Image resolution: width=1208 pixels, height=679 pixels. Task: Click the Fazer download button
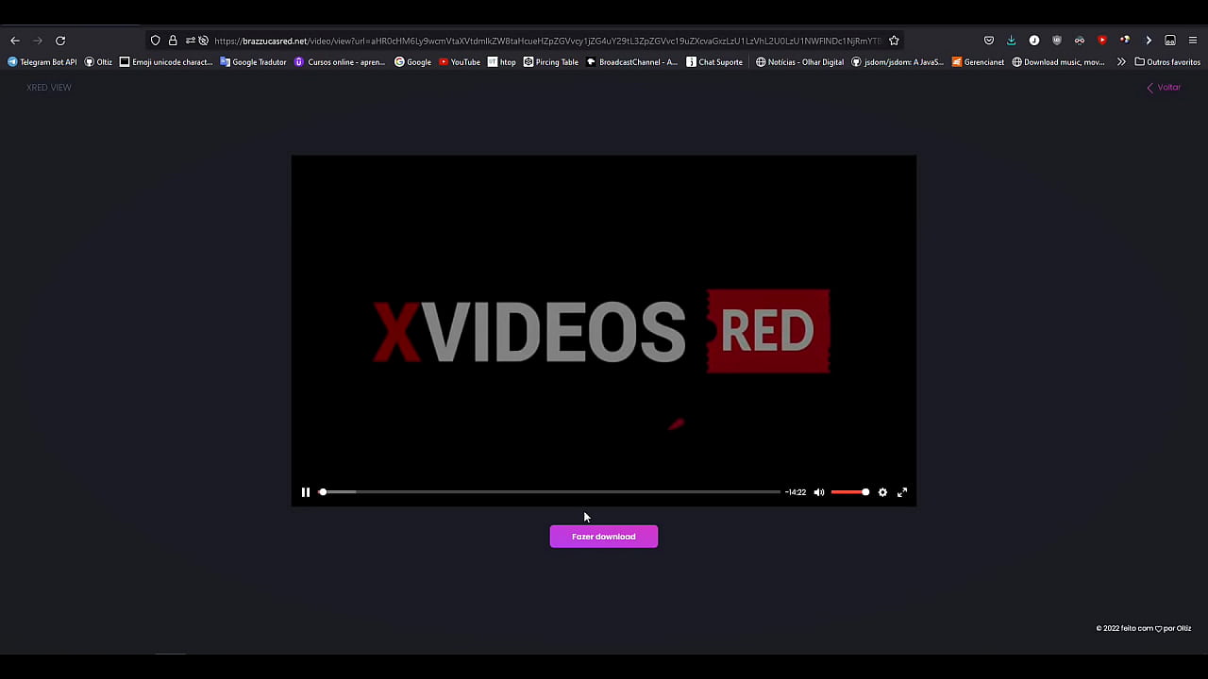604,537
